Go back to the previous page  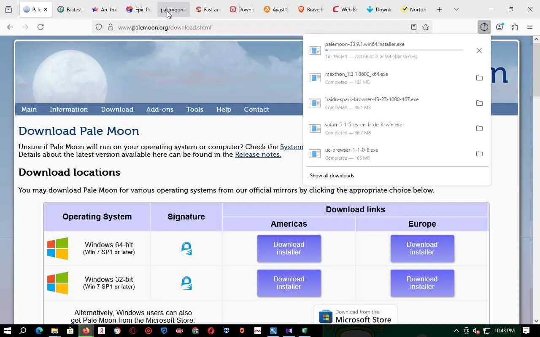click(x=10, y=27)
